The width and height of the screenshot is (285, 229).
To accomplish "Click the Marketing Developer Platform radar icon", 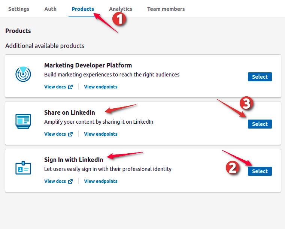I will (x=23, y=74).
